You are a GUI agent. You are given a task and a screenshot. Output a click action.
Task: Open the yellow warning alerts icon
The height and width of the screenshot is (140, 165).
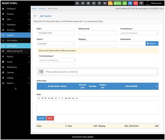click(110, 3)
